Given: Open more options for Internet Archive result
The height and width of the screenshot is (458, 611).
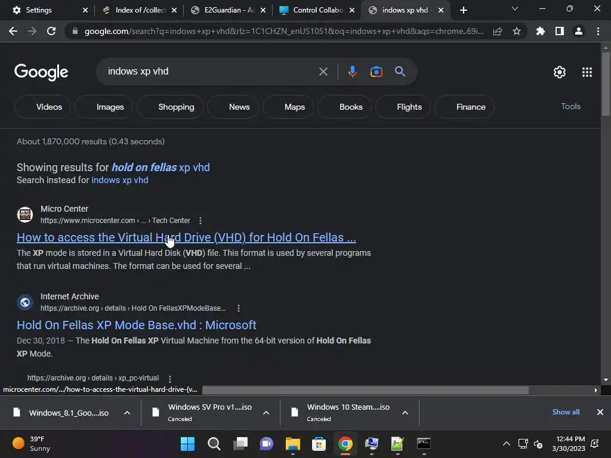Looking at the screenshot, I should pos(239,308).
